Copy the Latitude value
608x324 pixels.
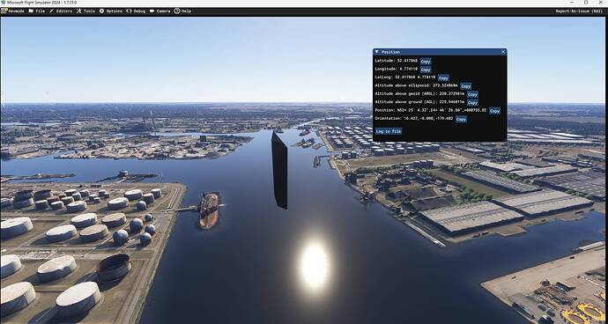(x=426, y=62)
